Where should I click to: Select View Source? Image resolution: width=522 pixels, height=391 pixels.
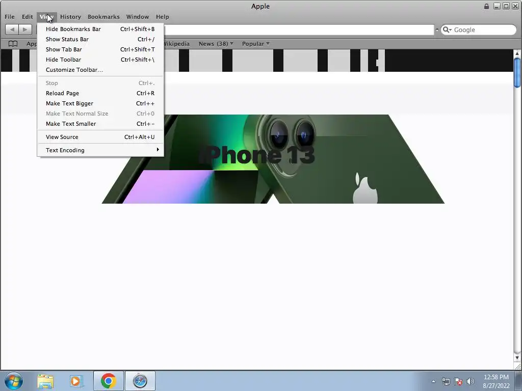click(100, 137)
